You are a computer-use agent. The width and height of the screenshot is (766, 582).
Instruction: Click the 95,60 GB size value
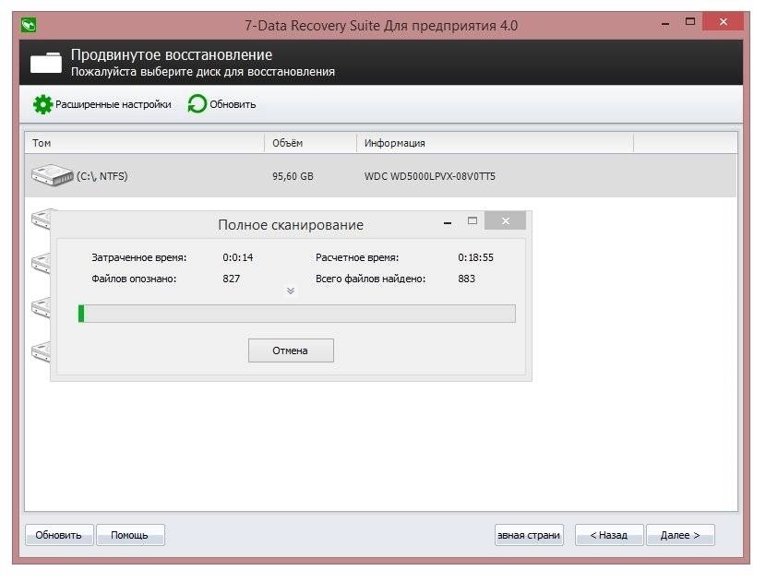[293, 176]
